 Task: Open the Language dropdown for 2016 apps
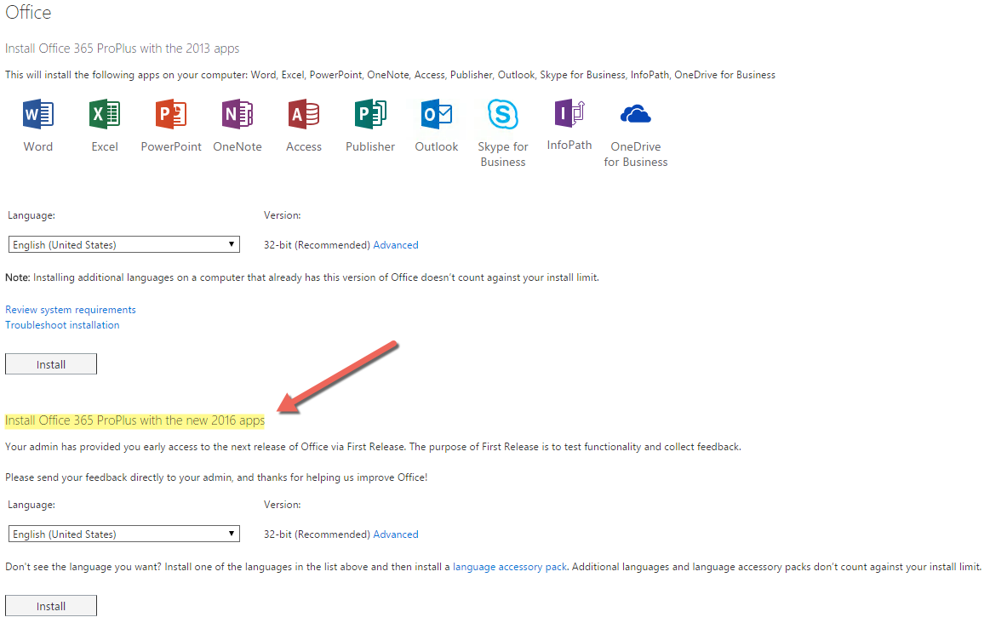tap(124, 534)
